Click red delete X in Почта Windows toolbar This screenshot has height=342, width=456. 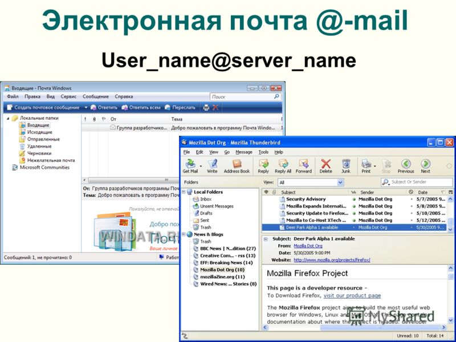pos(215,107)
